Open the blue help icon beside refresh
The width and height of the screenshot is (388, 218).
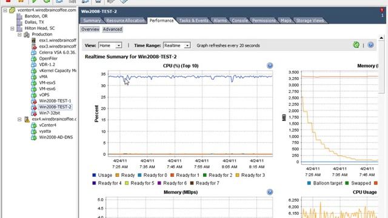(x=370, y=45)
